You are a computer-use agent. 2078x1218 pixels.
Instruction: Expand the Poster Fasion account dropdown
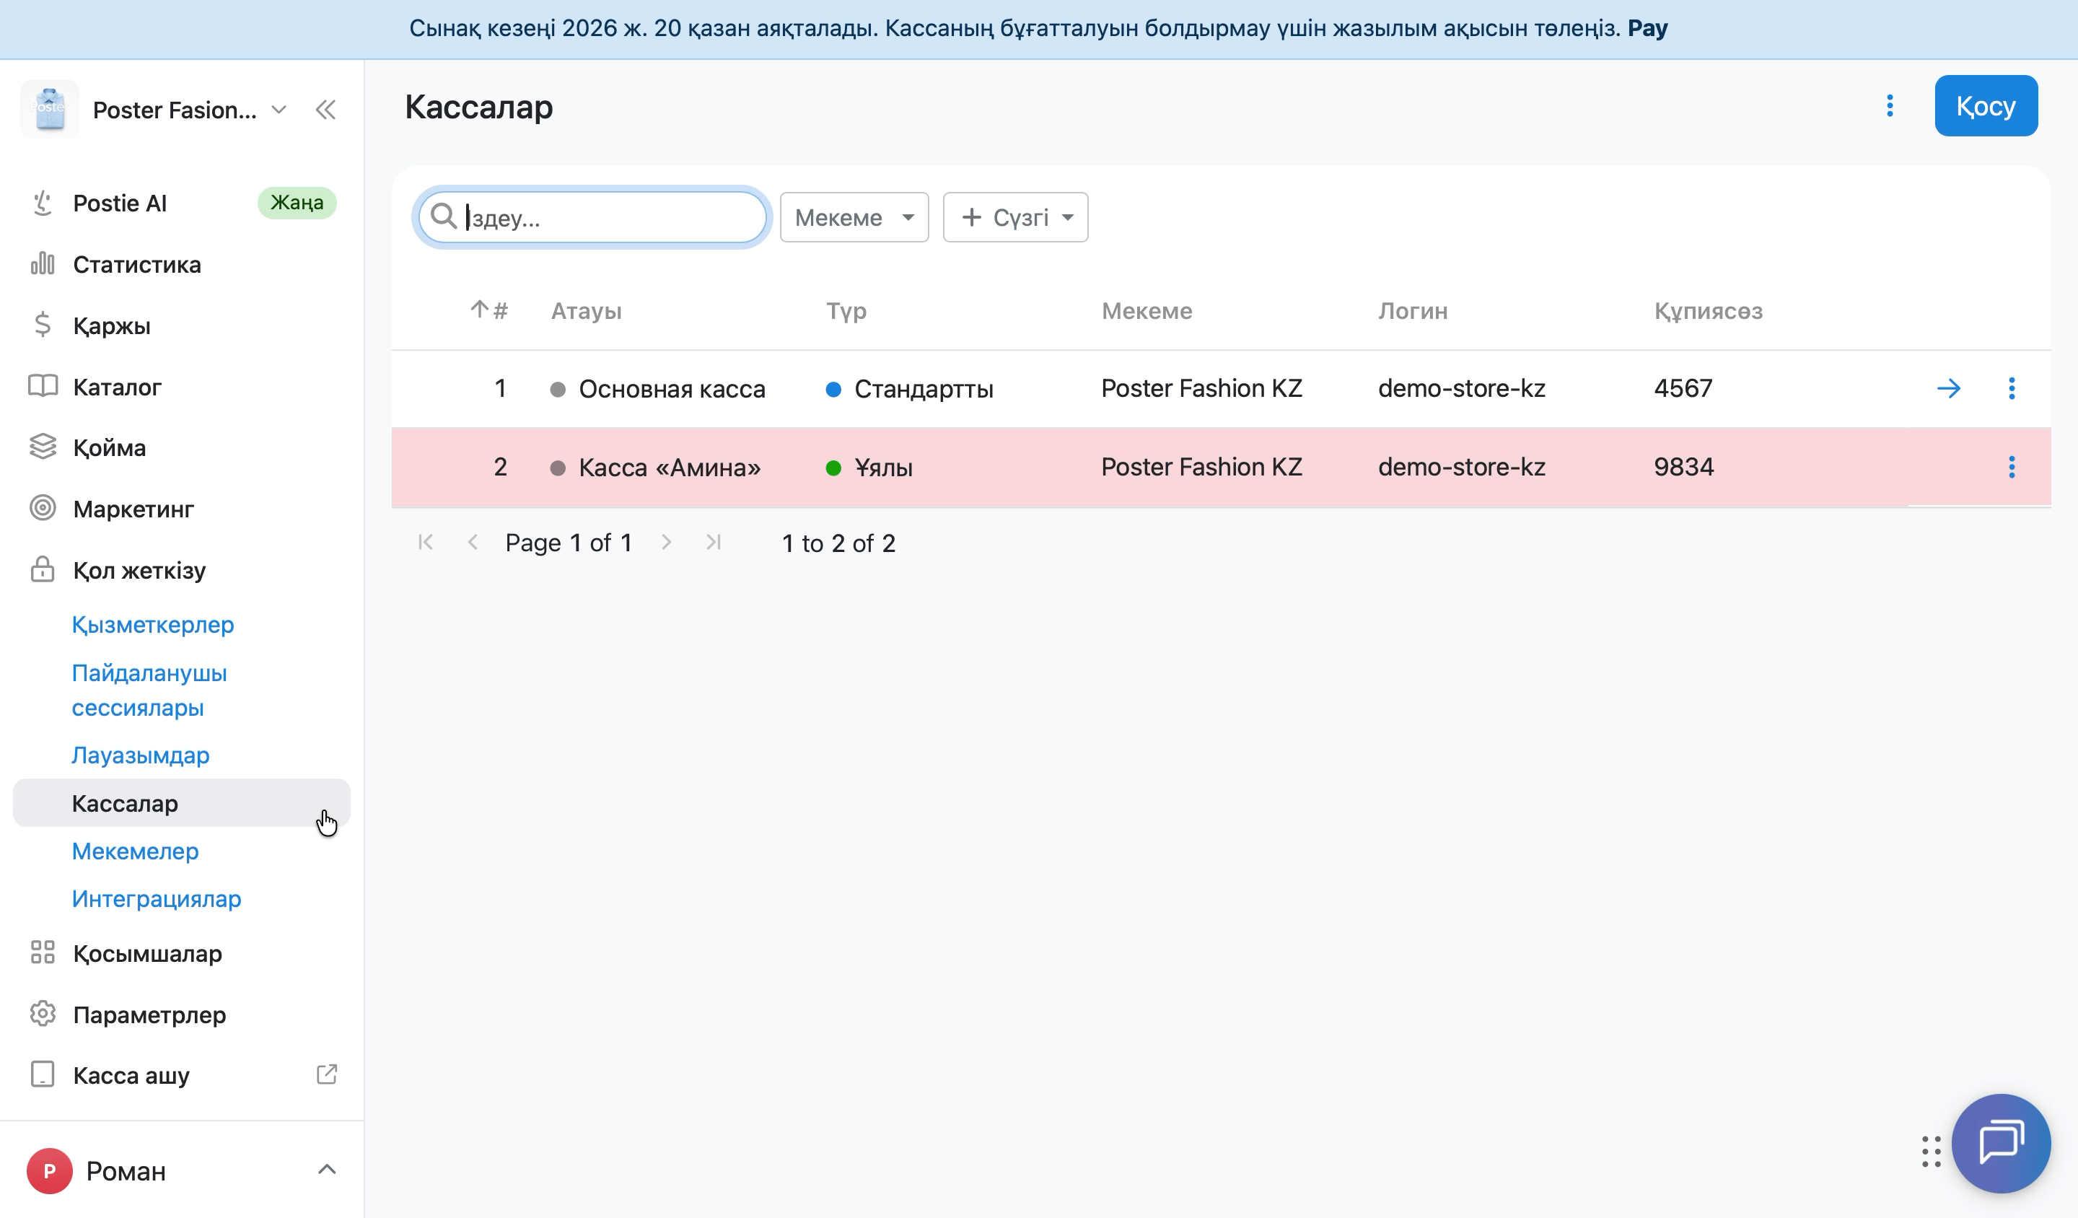[x=279, y=110]
